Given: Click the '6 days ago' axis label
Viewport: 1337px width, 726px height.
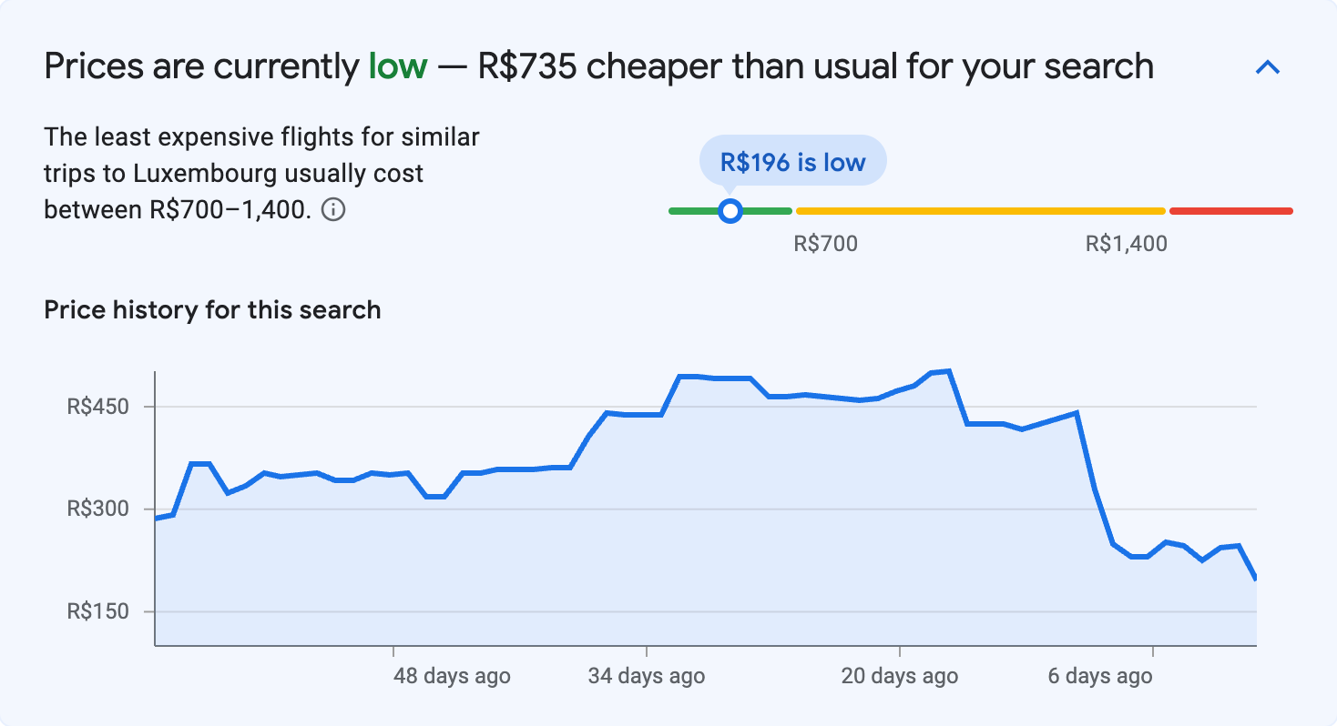Looking at the screenshot, I should pyautogui.click(x=1098, y=676).
